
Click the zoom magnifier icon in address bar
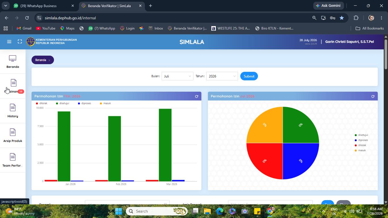tap(314, 18)
